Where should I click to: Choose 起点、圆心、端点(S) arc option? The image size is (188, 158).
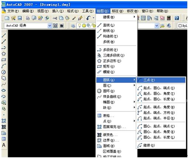161,88
